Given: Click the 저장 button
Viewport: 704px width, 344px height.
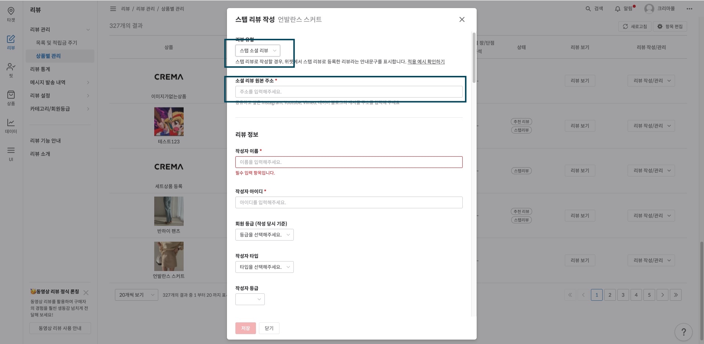Looking at the screenshot, I should point(245,328).
